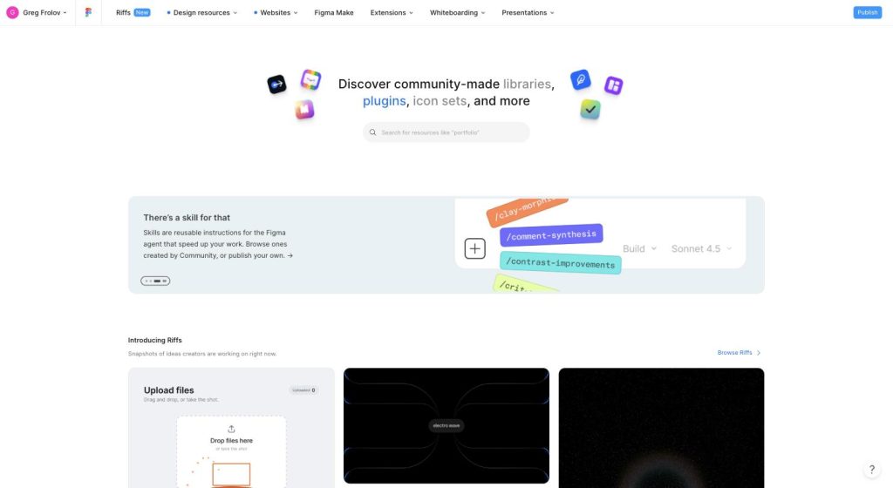Click the plus square icon in skills banner
This screenshot has width=893, height=488.
475,248
